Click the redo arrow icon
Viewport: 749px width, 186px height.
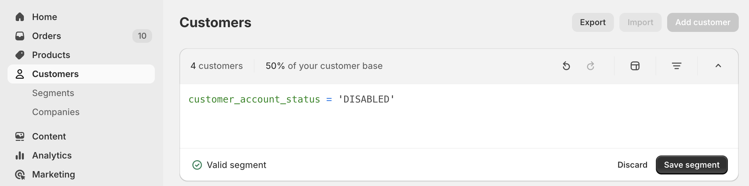pos(591,66)
